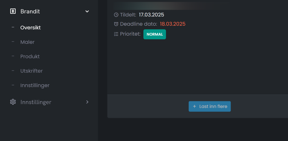Click the main Innstillinger label with gear

pyautogui.click(x=36, y=102)
